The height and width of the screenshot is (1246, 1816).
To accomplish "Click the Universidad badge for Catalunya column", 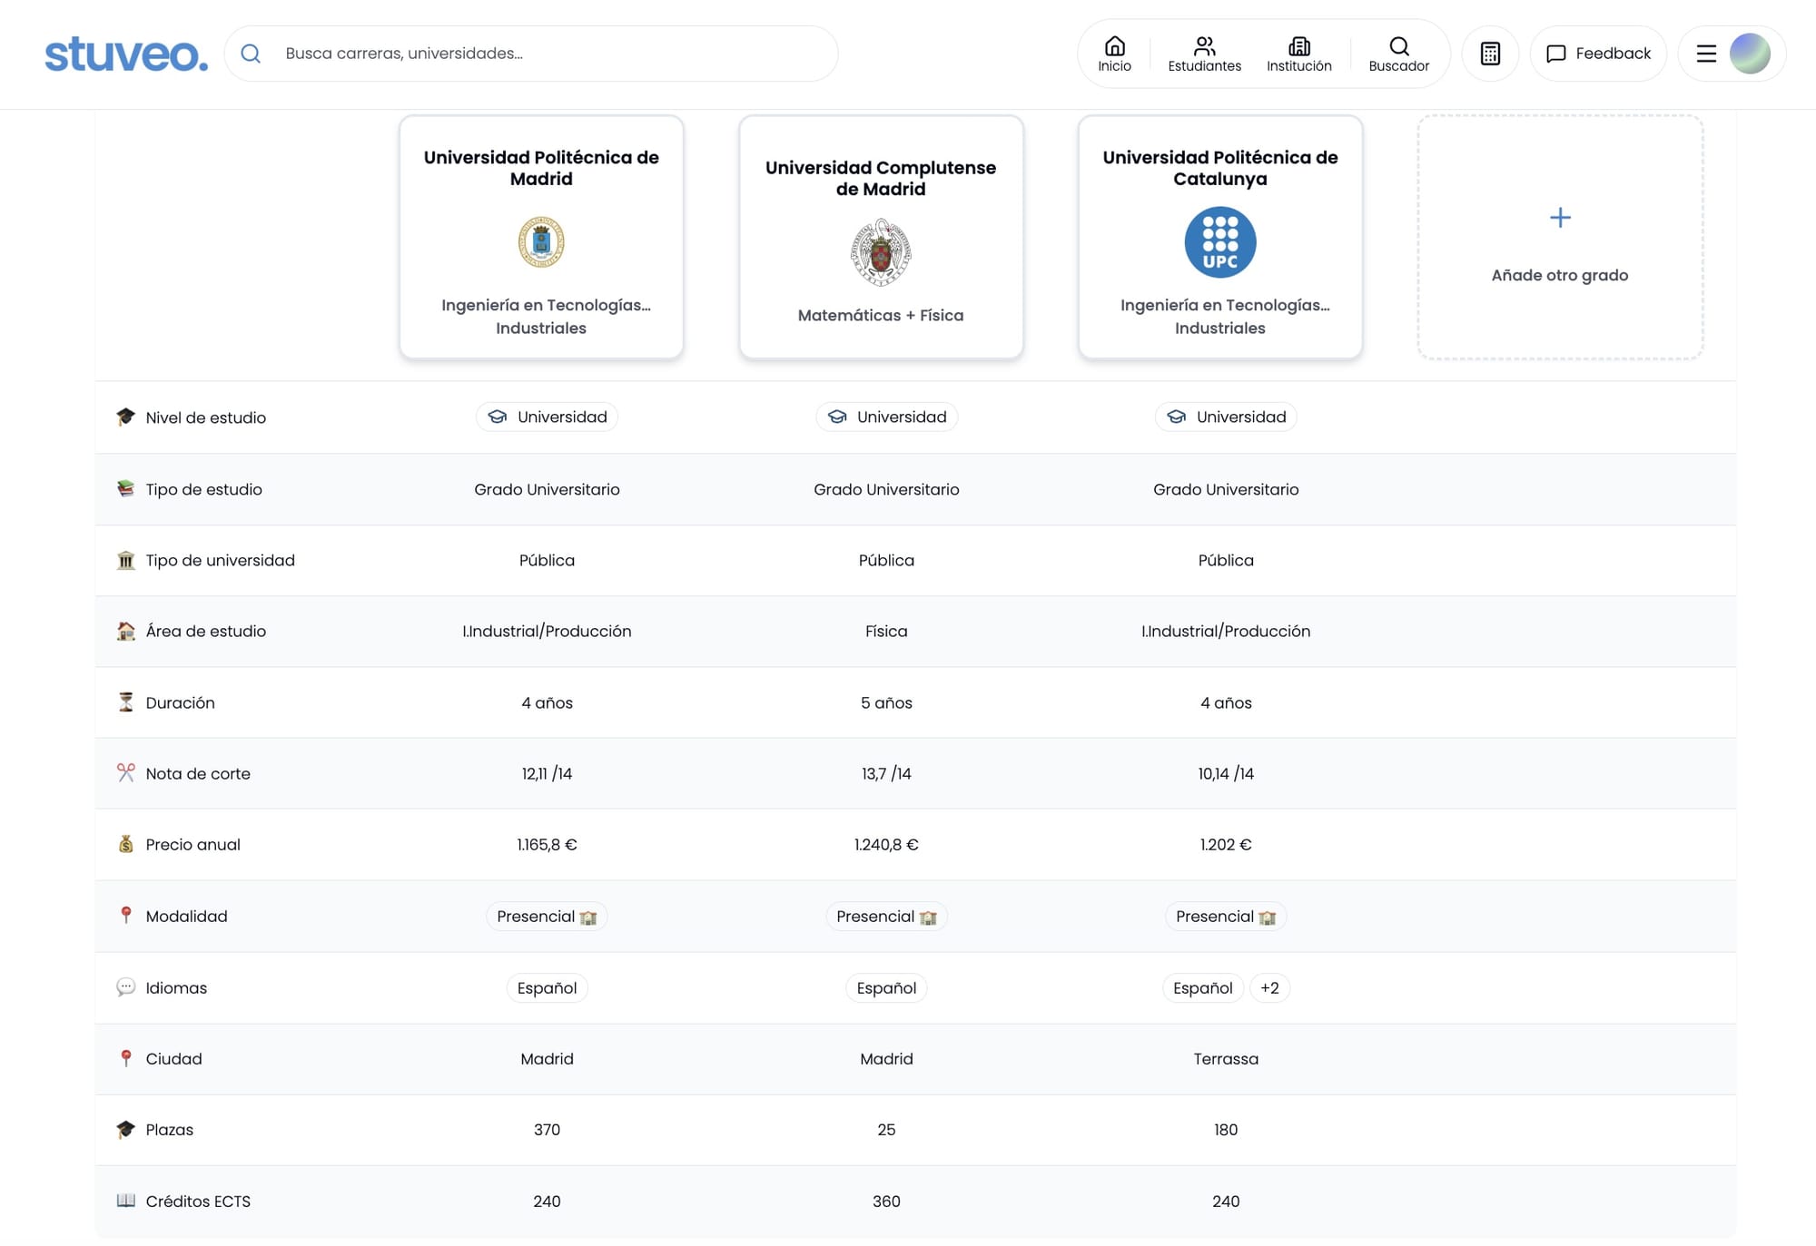I will [1226, 417].
